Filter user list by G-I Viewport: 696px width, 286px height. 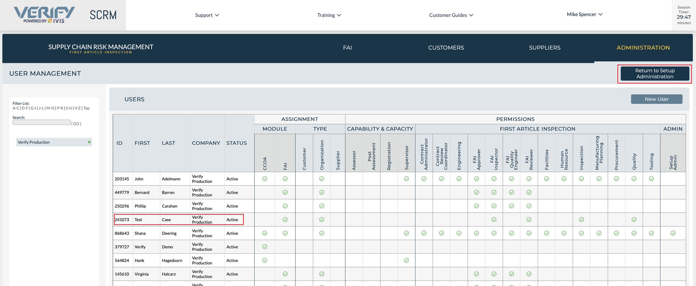(33, 108)
